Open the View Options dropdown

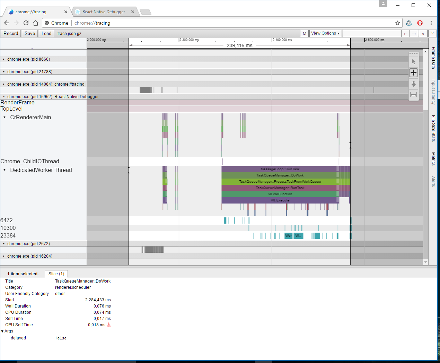point(325,33)
